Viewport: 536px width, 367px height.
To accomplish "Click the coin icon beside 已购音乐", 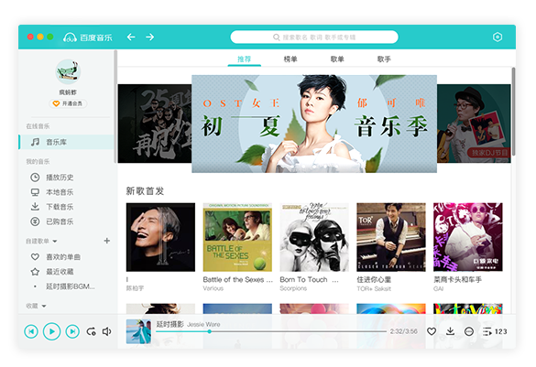I will coord(35,221).
